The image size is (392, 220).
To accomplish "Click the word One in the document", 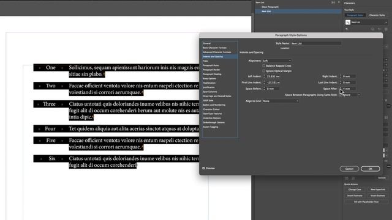I will tap(50, 68).
